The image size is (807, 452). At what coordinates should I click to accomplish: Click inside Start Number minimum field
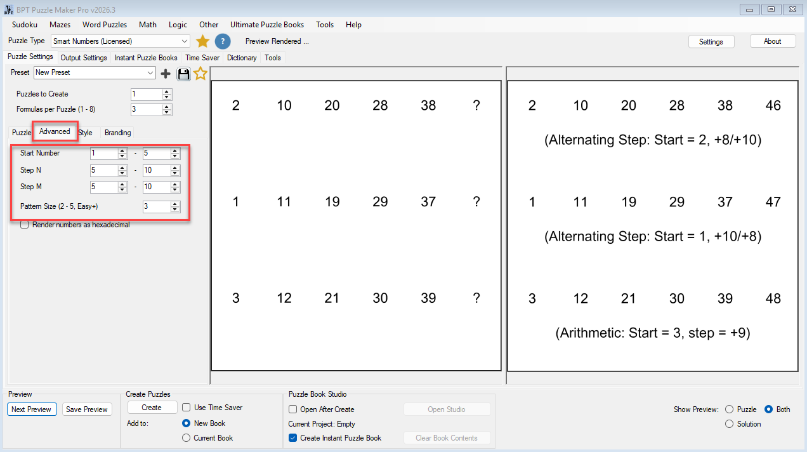click(104, 153)
